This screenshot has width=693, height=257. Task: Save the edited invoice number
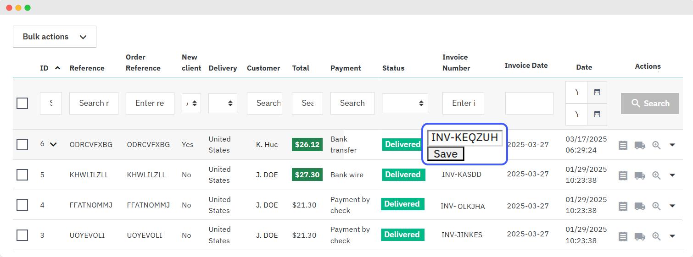[x=446, y=154]
